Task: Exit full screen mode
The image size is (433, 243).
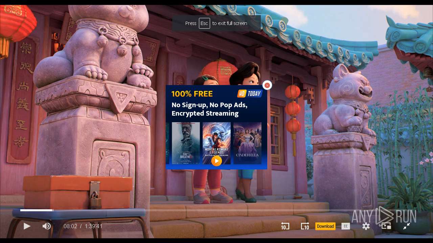Action: (x=407, y=226)
